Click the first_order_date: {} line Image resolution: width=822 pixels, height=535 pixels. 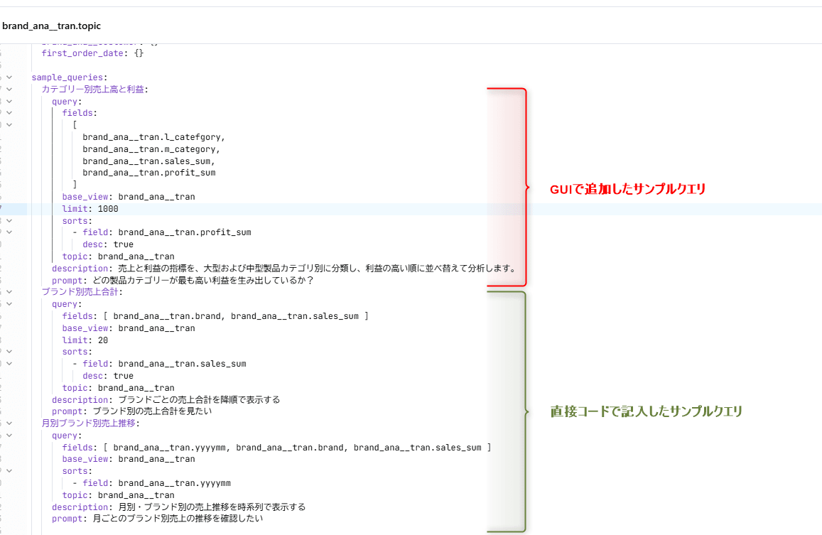coord(92,53)
